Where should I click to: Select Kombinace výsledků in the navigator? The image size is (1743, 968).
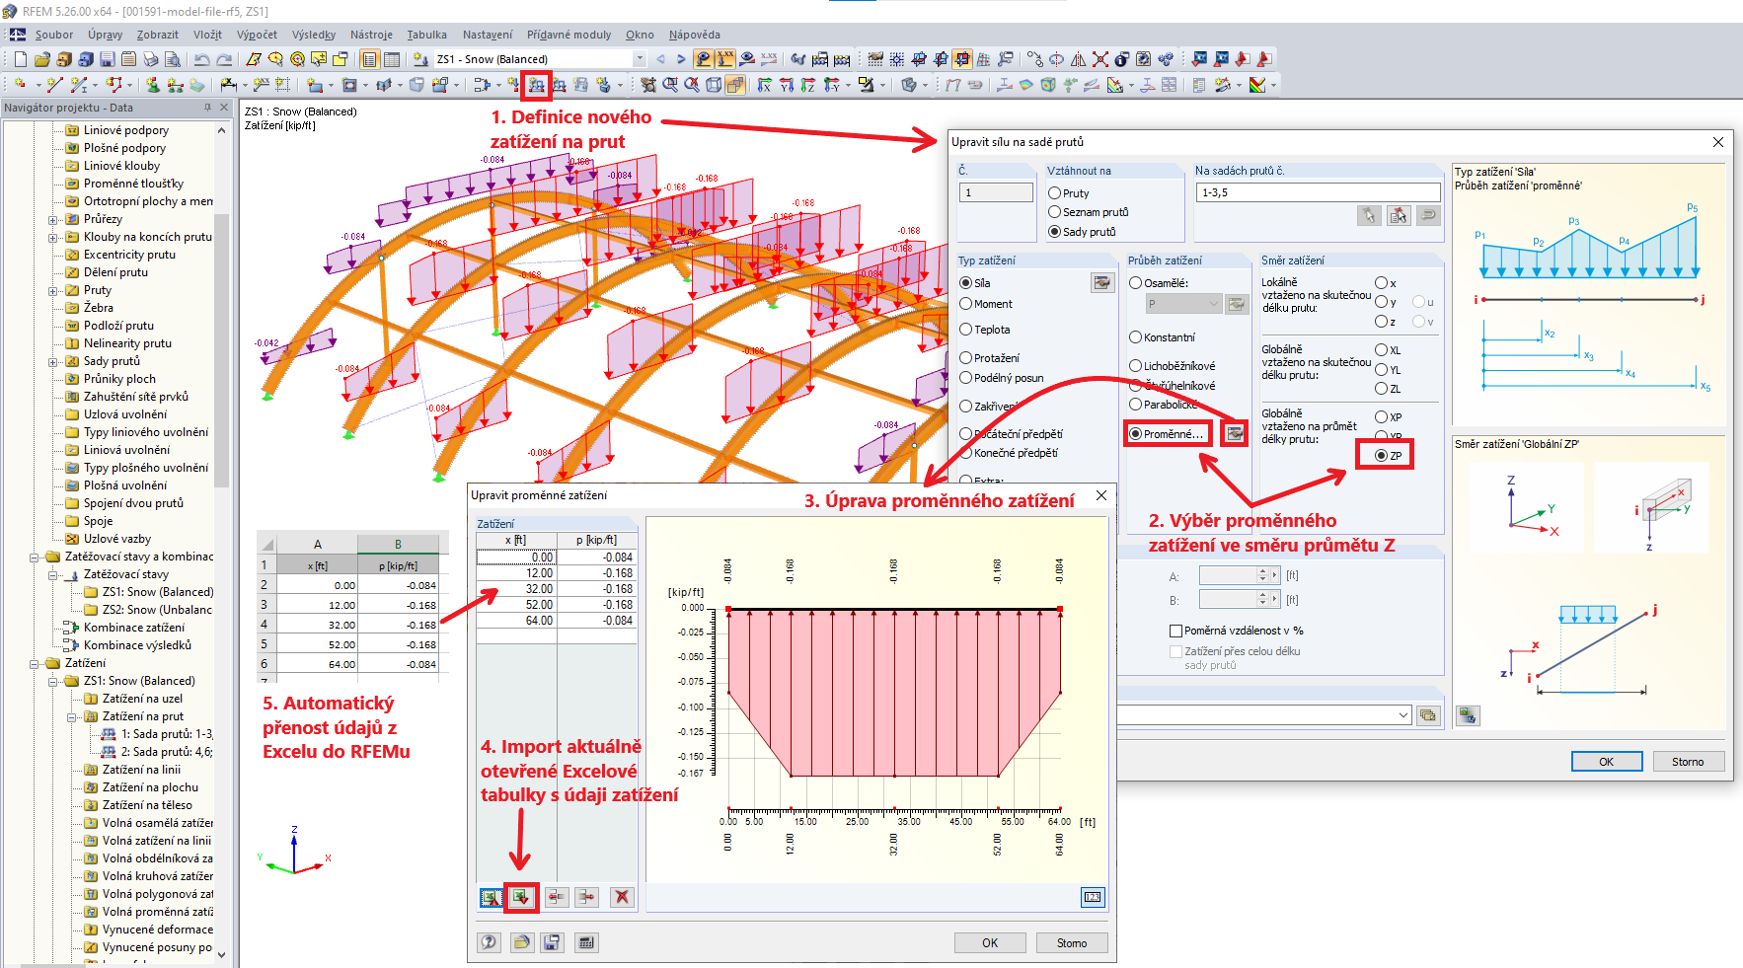click(137, 645)
